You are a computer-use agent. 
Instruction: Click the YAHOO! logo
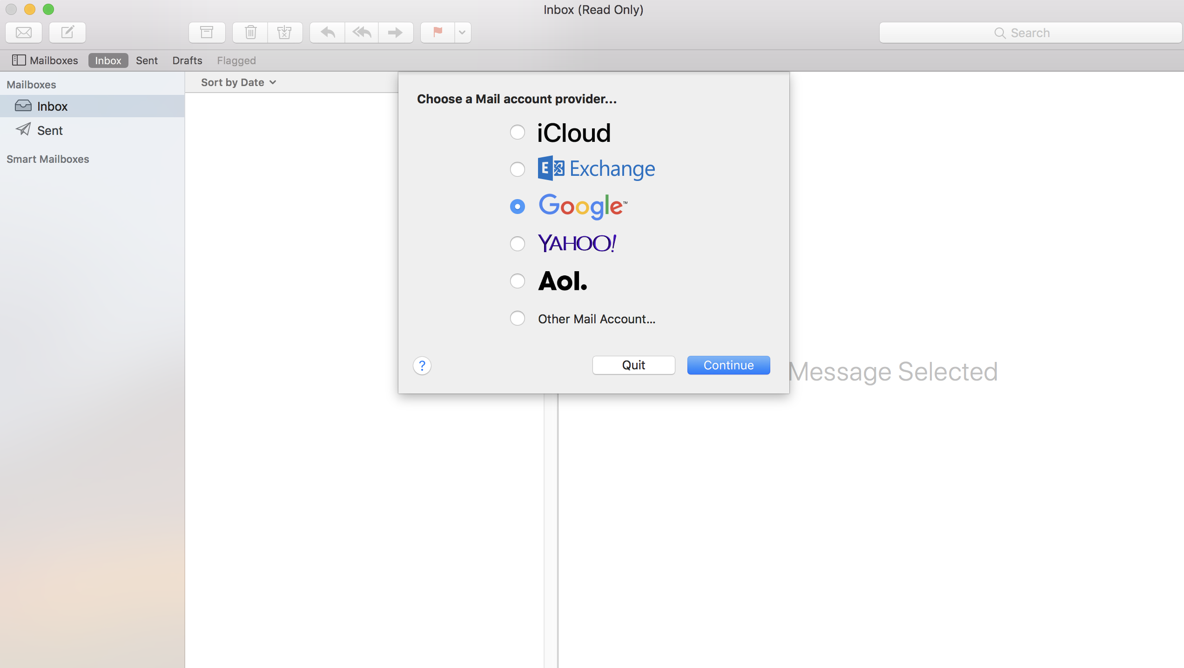tap(577, 243)
